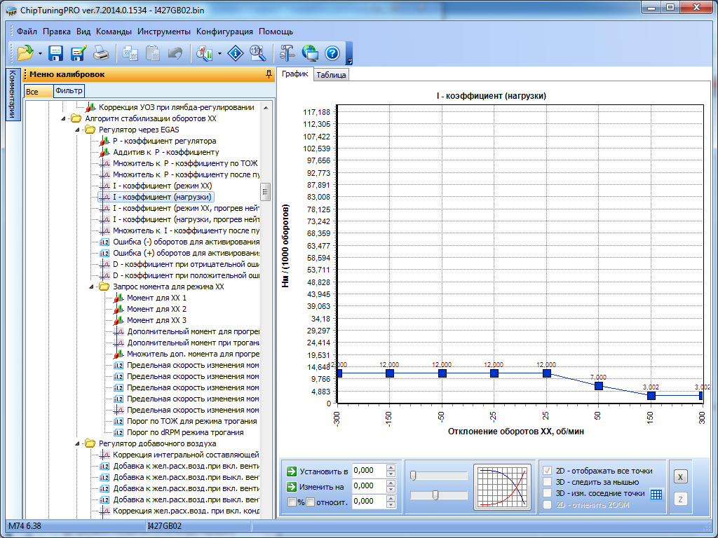This screenshot has height=538, width=718.
Task: Toggle the % checkbox
Action: [x=292, y=502]
